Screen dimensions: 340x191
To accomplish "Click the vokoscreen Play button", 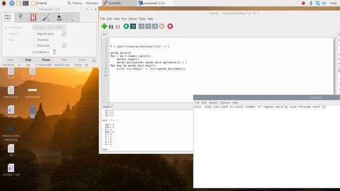I will [x=64, y=60].
